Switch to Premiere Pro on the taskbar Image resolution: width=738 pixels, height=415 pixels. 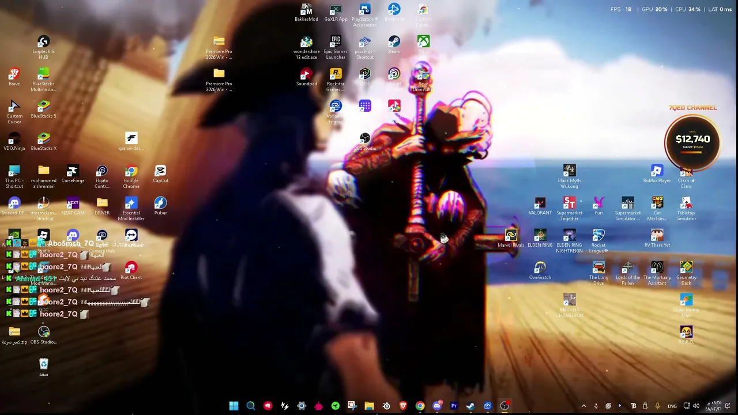[x=454, y=406]
